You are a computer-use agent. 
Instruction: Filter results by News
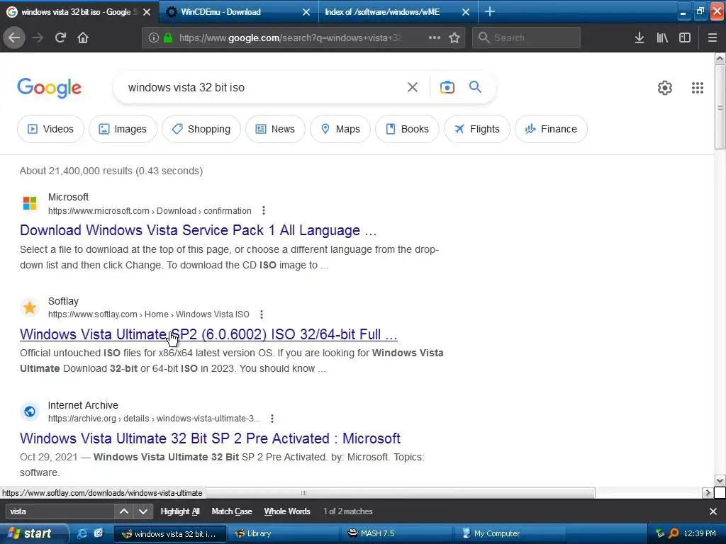pos(275,129)
